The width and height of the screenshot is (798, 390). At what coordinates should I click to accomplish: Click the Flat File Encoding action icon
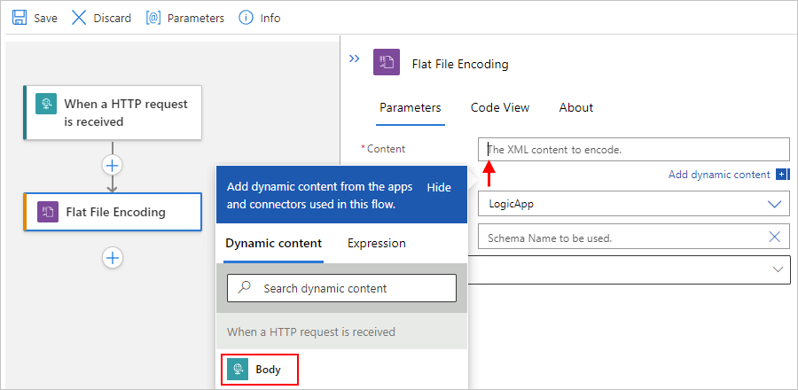48,212
